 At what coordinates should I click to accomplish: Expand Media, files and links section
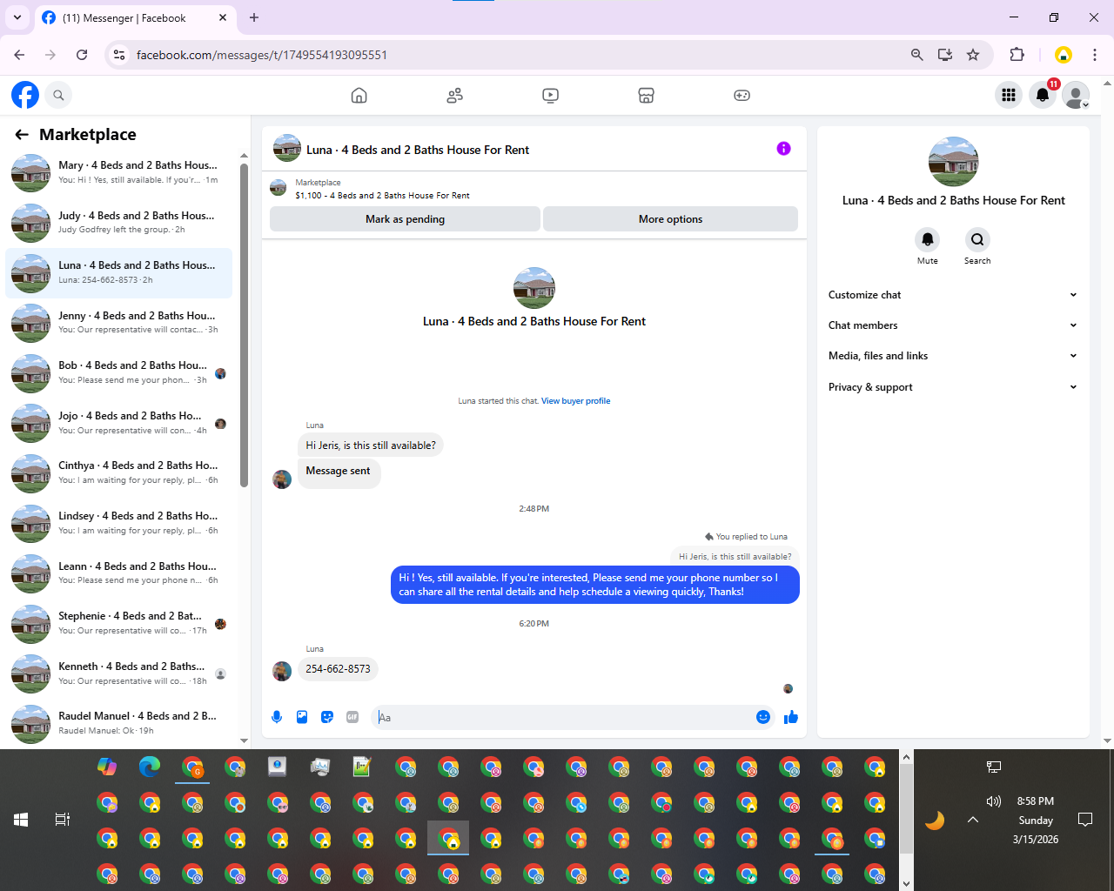pyautogui.click(x=953, y=356)
